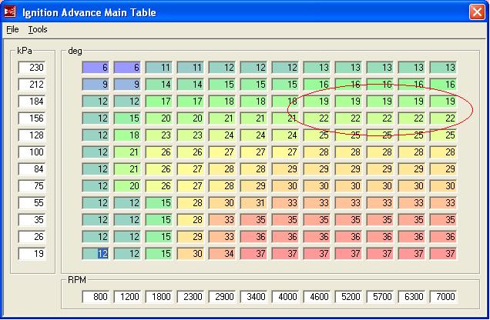The image size is (490, 320).
Task: Open the File menu
Action: (12, 29)
